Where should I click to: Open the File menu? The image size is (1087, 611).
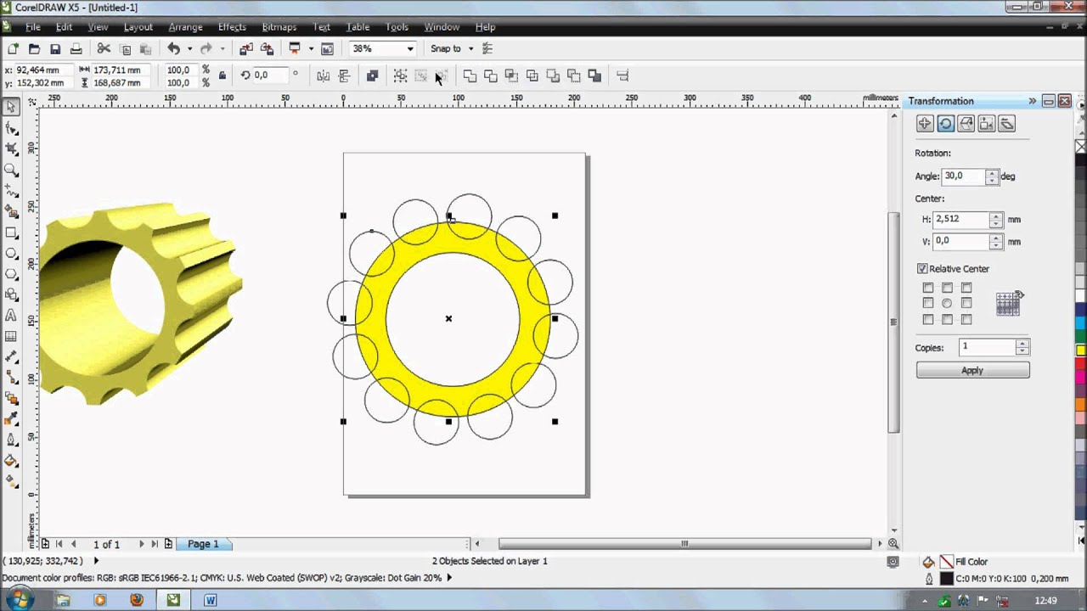point(33,27)
